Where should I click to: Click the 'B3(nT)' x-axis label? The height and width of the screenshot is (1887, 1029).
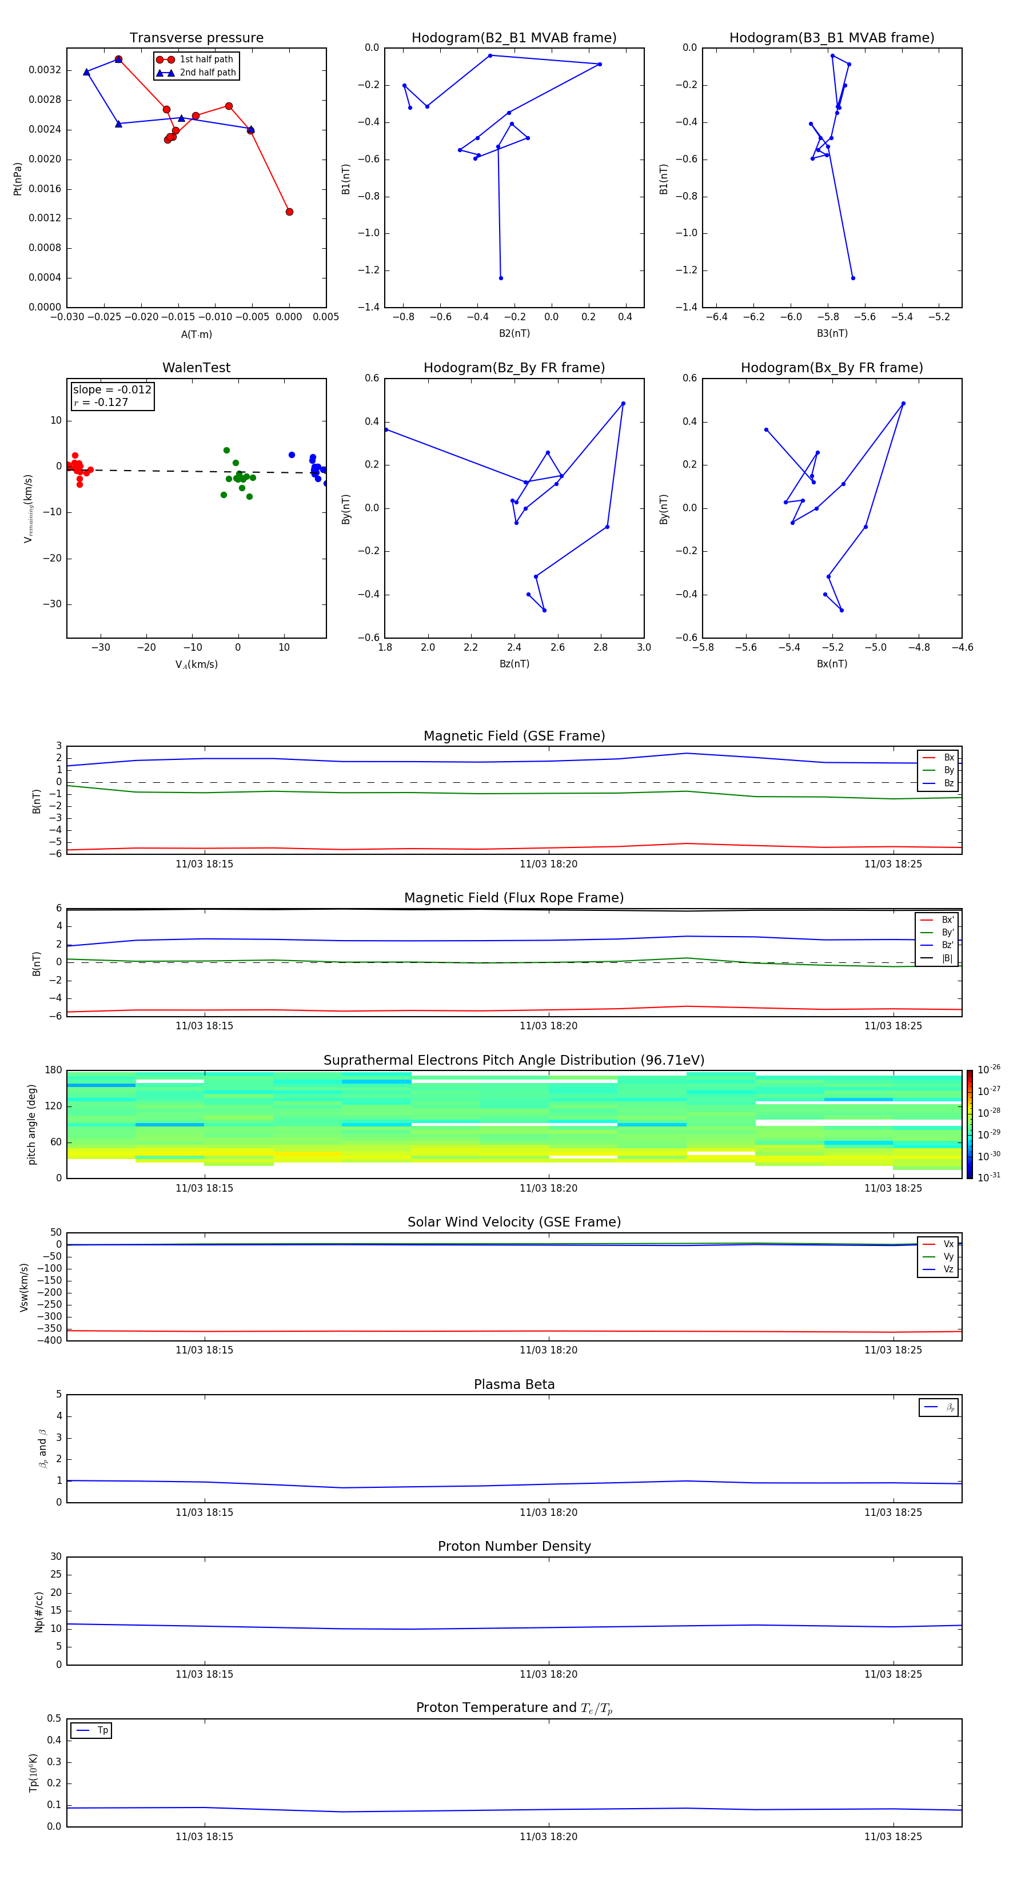point(832,333)
